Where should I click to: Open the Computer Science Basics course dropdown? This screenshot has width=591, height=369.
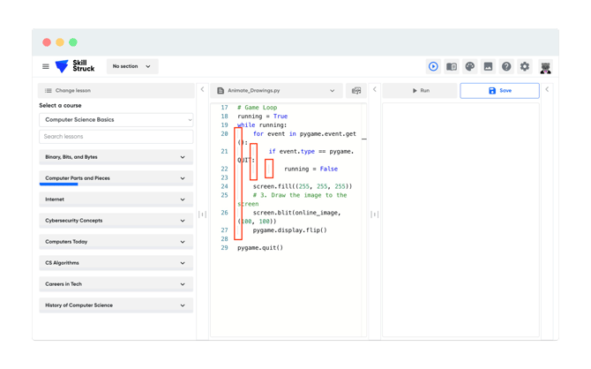click(x=116, y=119)
